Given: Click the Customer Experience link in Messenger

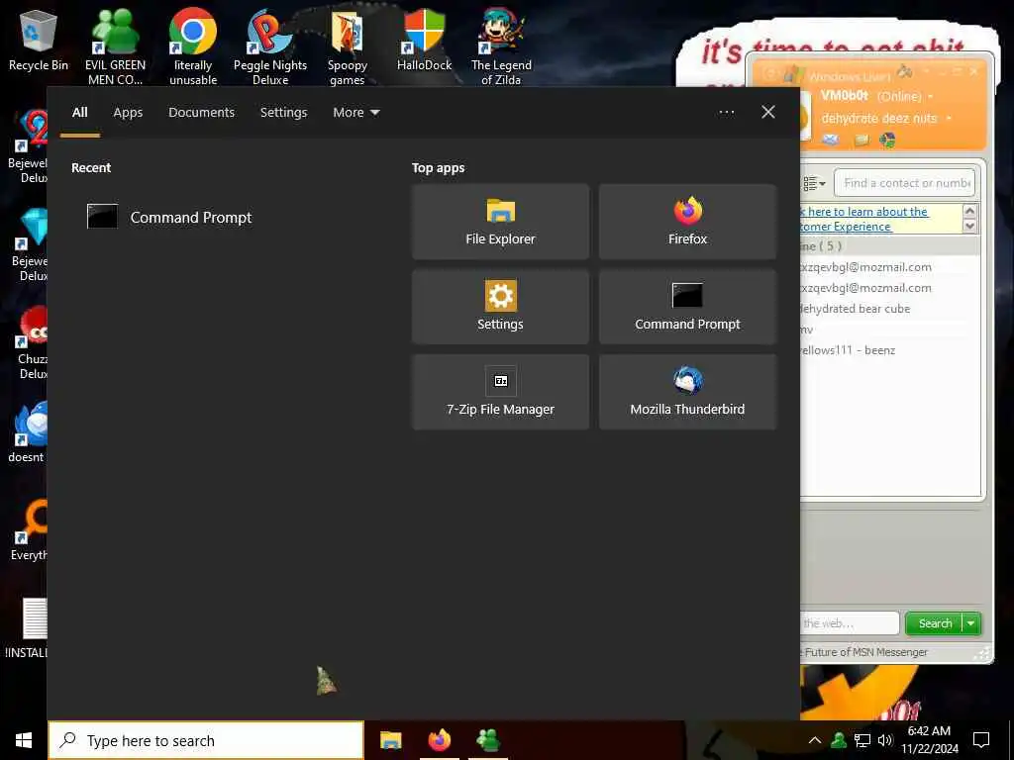Looking at the screenshot, I should coord(863,219).
